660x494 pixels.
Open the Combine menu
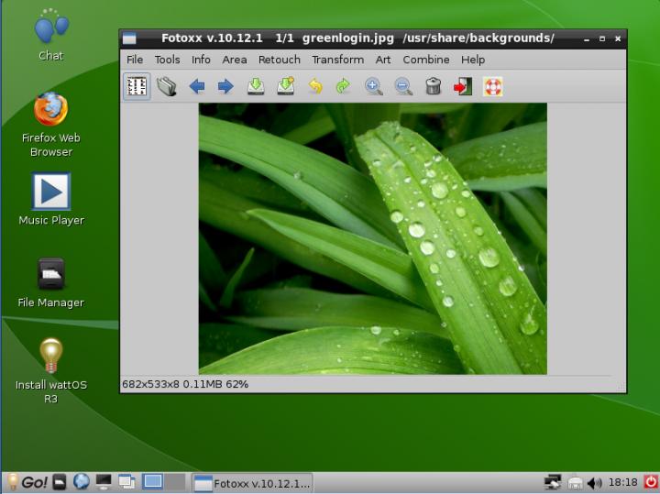(426, 60)
